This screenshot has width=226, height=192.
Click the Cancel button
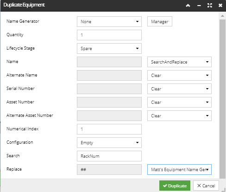point(206,186)
